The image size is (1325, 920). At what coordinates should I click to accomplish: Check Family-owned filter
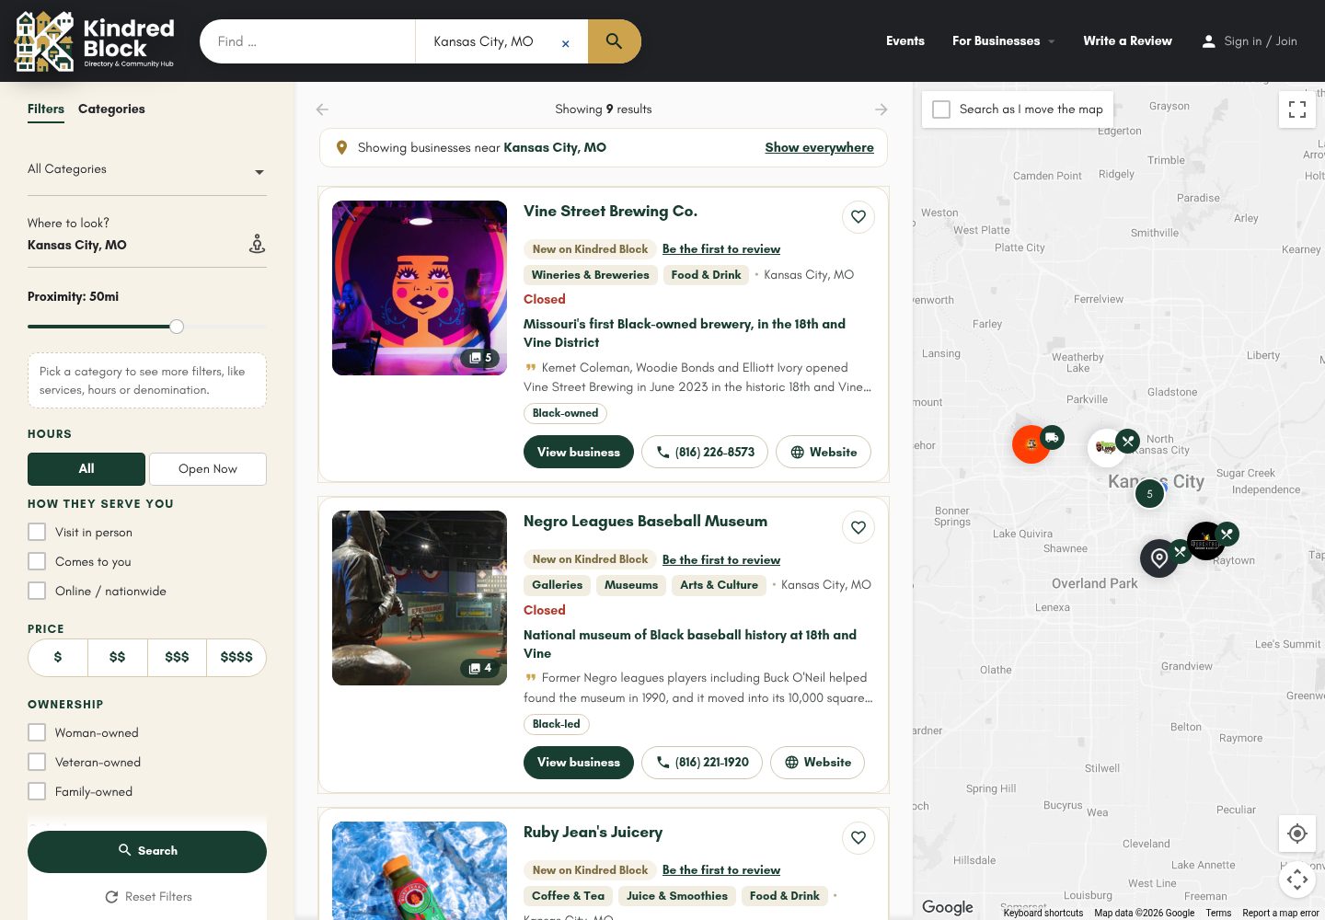pyautogui.click(x=37, y=791)
